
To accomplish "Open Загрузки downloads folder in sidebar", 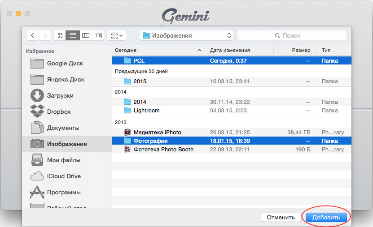I will pos(60,96).
